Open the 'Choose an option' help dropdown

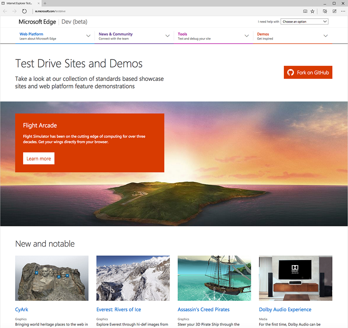(x=304, y=22)
